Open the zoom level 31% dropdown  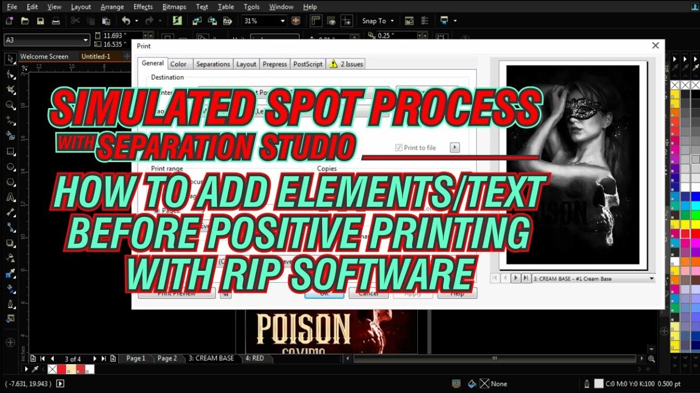click(x=282, y=21)
